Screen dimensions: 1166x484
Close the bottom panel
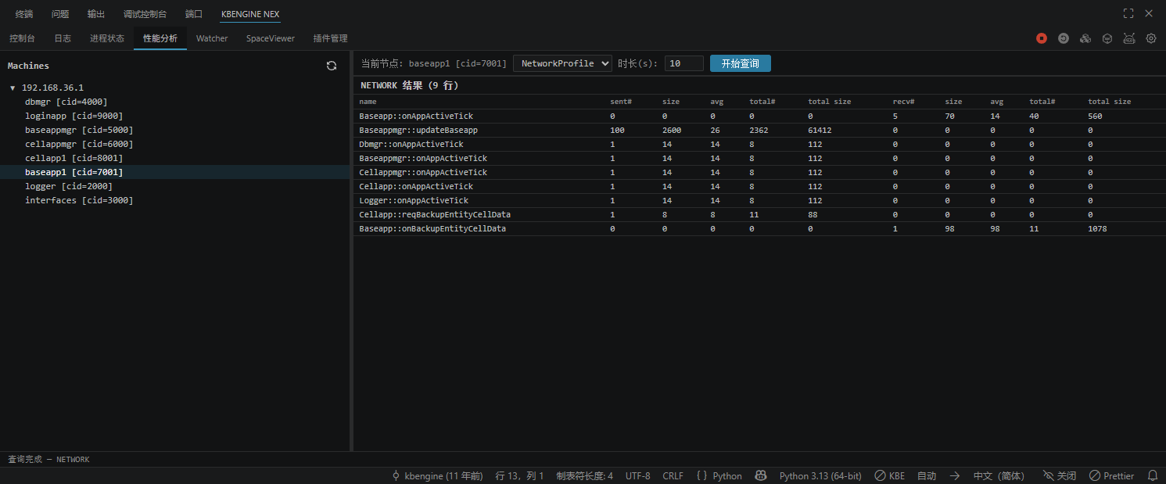click(1149, 13)
